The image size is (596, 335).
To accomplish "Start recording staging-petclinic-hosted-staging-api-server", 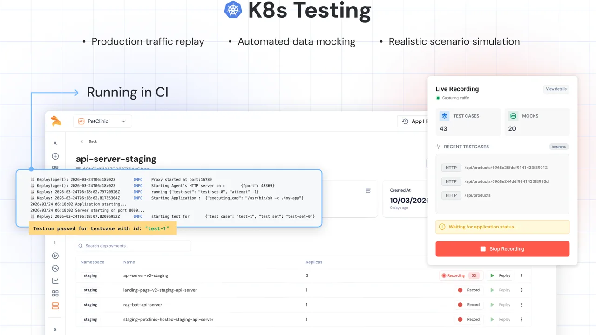I will tap(468, 319).
